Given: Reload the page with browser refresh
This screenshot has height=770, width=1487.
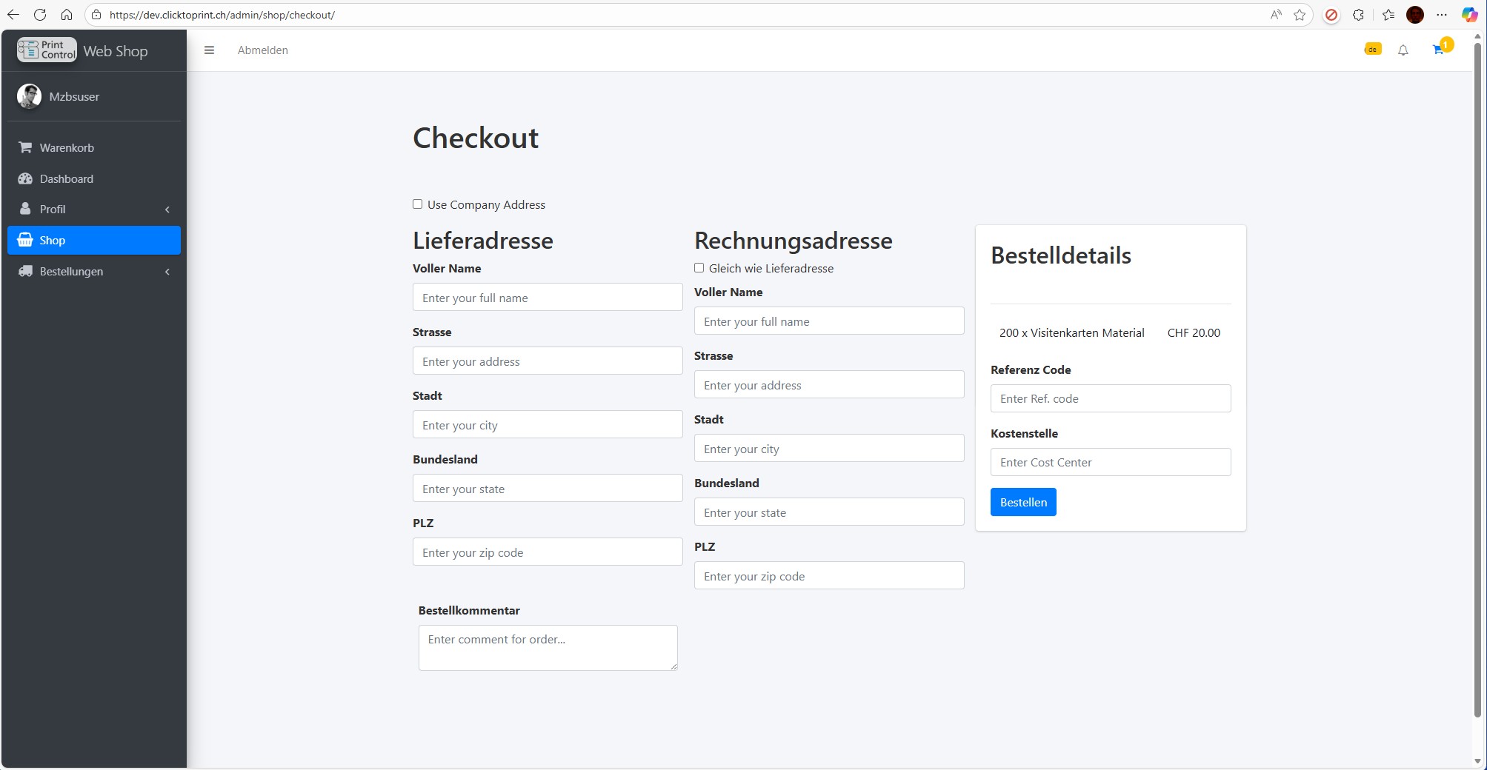Looking at the screenshot, I should coord(40,15).
